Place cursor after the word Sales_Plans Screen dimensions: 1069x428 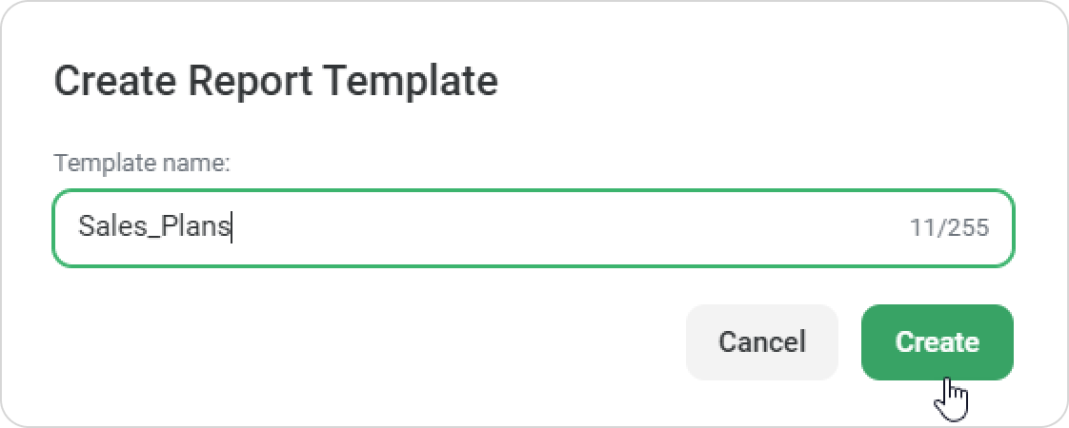(232, 227)
